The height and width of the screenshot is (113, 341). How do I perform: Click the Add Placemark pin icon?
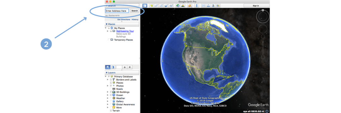tap(152, 5)
